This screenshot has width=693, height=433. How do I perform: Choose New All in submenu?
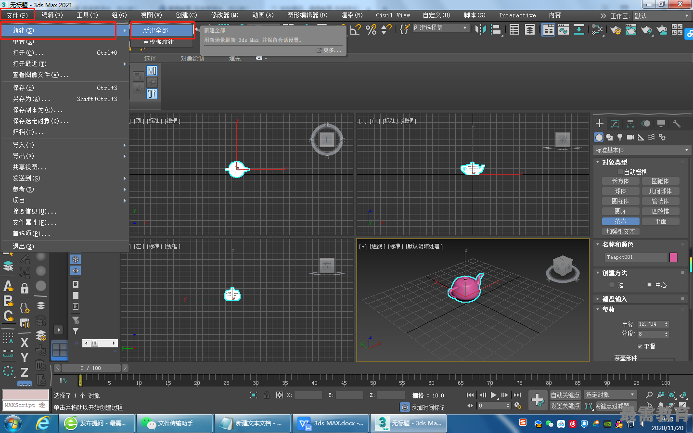click(162, 30)
